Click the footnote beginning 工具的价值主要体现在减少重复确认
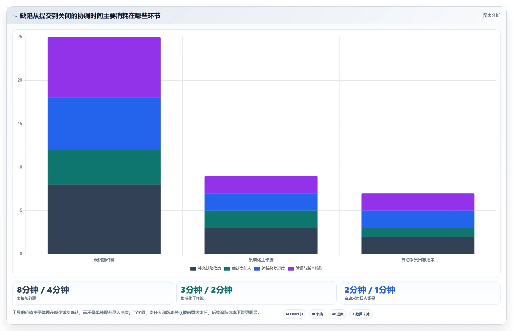The width and height of the screenshot is (513, 331). point(137,312)
